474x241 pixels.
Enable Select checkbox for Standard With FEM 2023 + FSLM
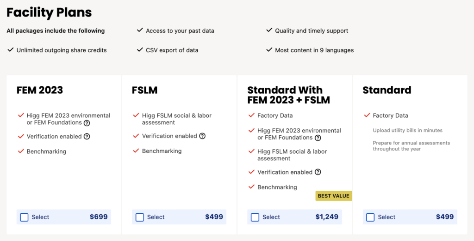point(255,217)
